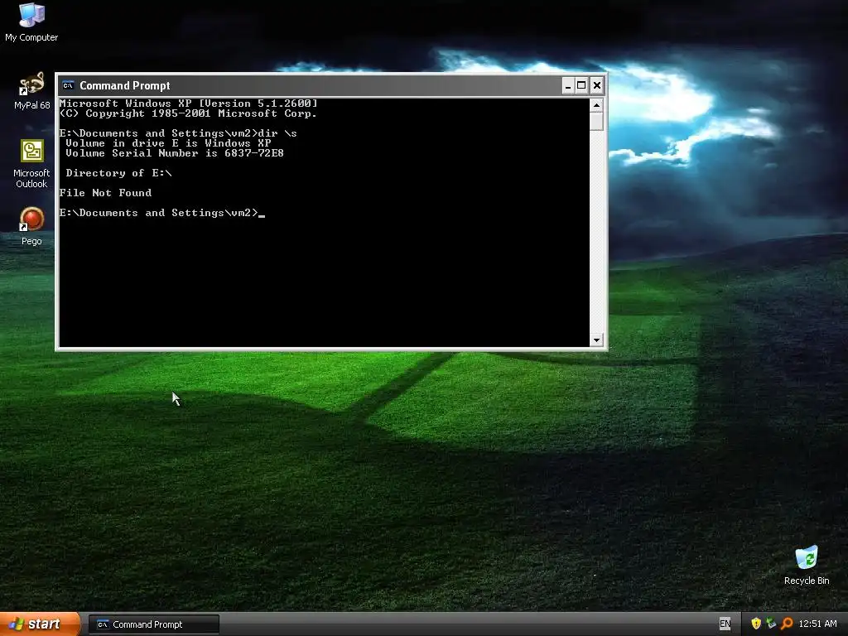Minimize the Command Prompt window
The image size is (848, 636).
[568, 85]
